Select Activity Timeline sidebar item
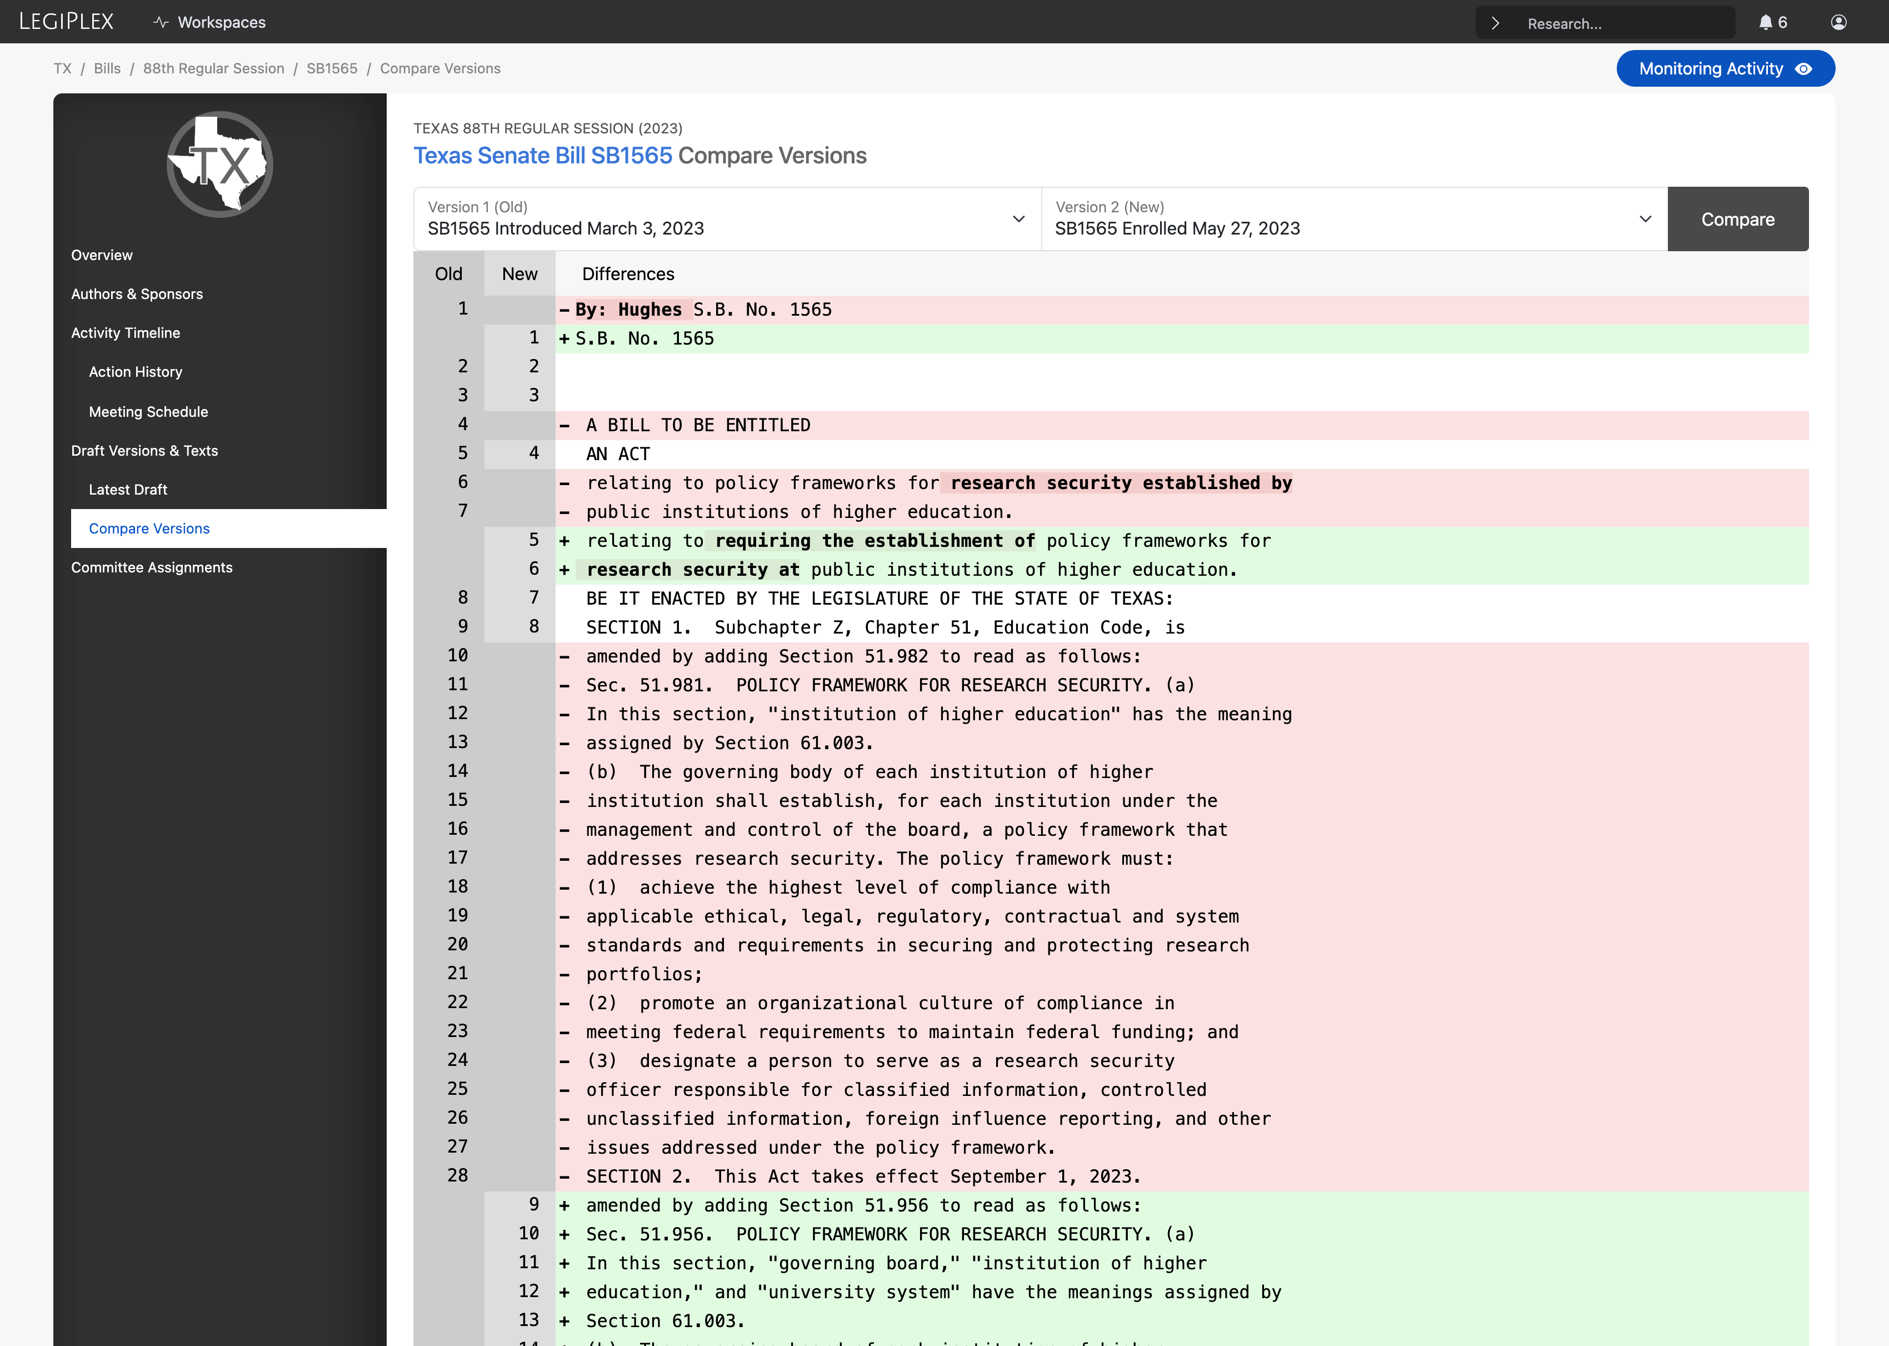 125,333
